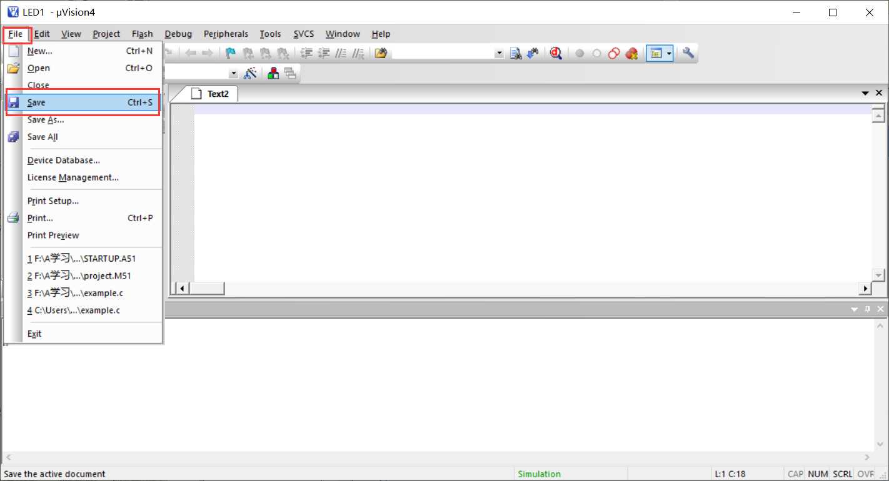Choose Save As... menu entry
Viewport: 889px width, 481px height.
(83, 120)
